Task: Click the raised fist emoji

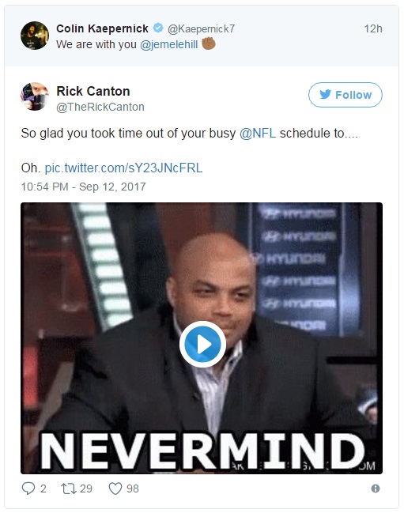Action: pos(209,43)
